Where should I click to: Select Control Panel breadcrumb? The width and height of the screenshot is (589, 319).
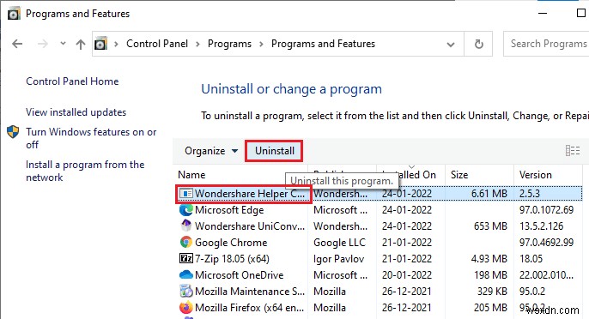[157, 44]
